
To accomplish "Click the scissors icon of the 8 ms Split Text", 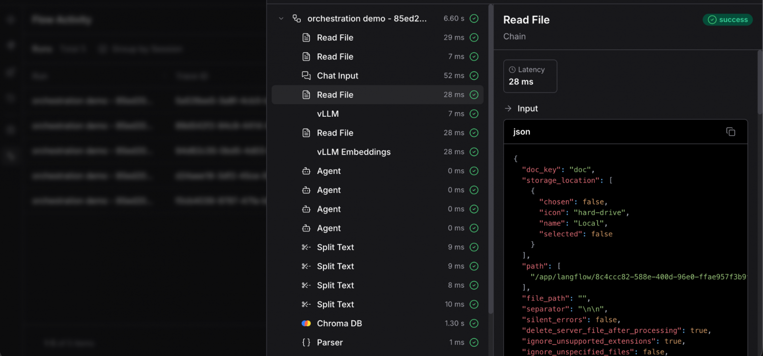I will pos(306,285).
